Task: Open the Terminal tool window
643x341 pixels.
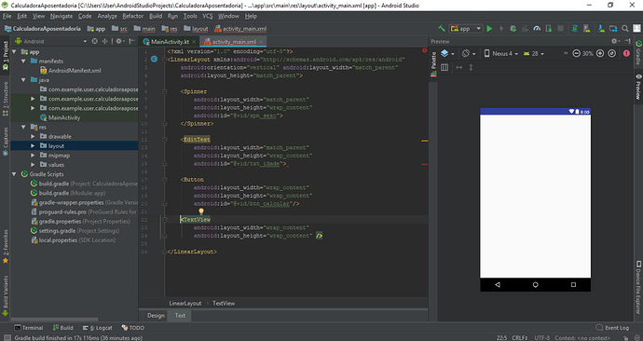Action: (28, 327)
